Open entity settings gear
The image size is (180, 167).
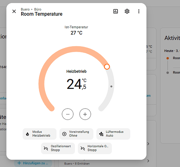click(x=127, y=11)
